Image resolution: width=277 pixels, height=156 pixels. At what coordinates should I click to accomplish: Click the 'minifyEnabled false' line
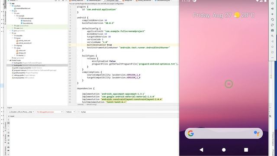click(103, 61)
